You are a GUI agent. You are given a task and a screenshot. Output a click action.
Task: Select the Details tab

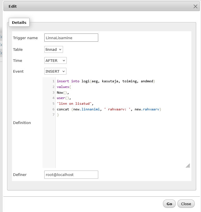point(19,22)
